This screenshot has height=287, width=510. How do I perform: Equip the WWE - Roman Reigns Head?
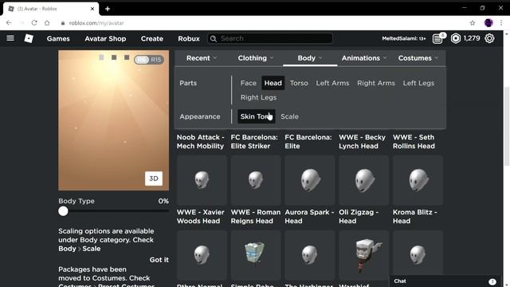[256, 180]
